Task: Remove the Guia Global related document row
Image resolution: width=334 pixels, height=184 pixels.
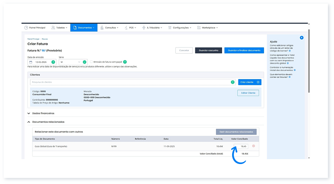Action: pos(253,146)
